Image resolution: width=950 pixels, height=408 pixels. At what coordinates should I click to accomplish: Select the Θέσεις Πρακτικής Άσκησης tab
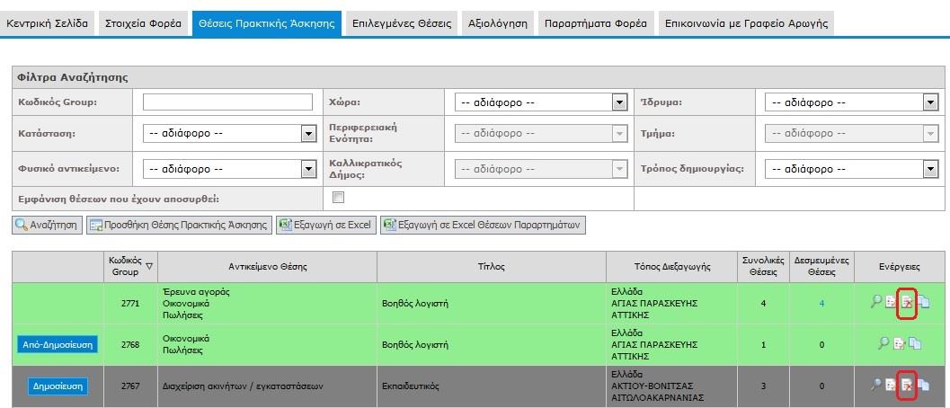coord(267,24)
